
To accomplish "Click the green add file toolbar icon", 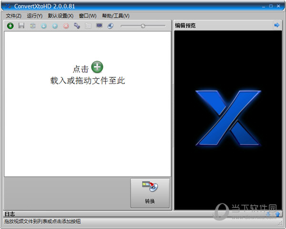I will click(x=10, y=26).
